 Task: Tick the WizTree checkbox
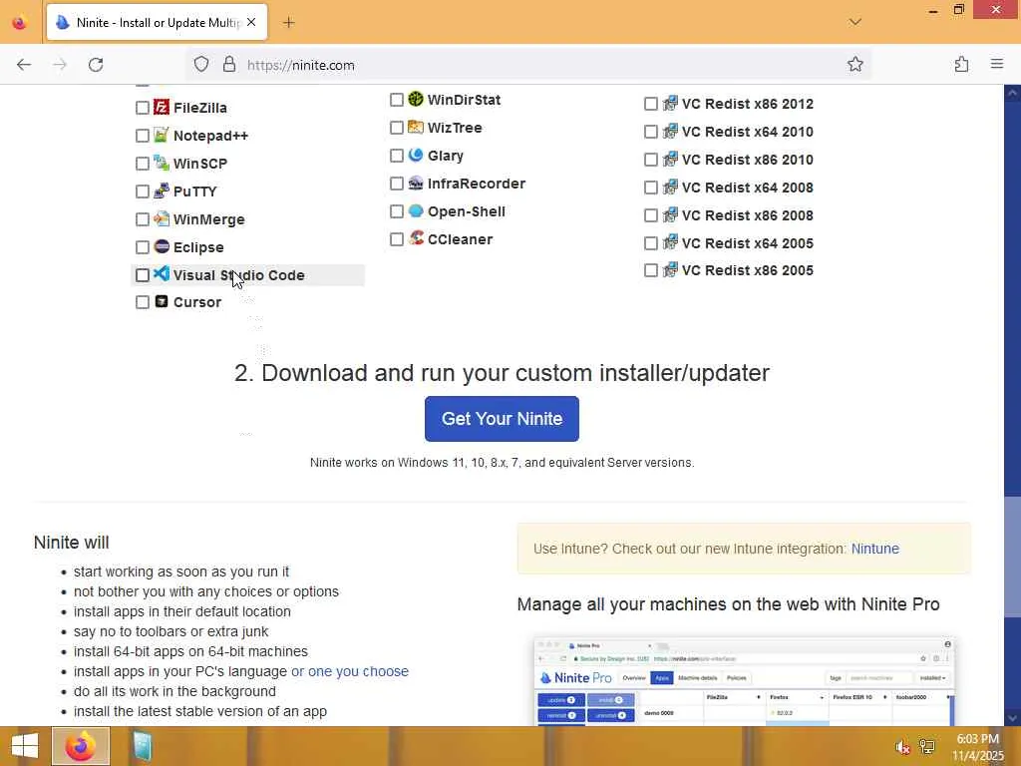397,128
